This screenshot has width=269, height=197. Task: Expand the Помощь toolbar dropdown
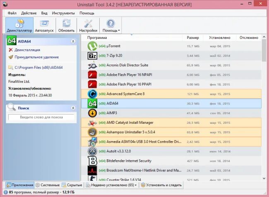click(x=111, y=25)
